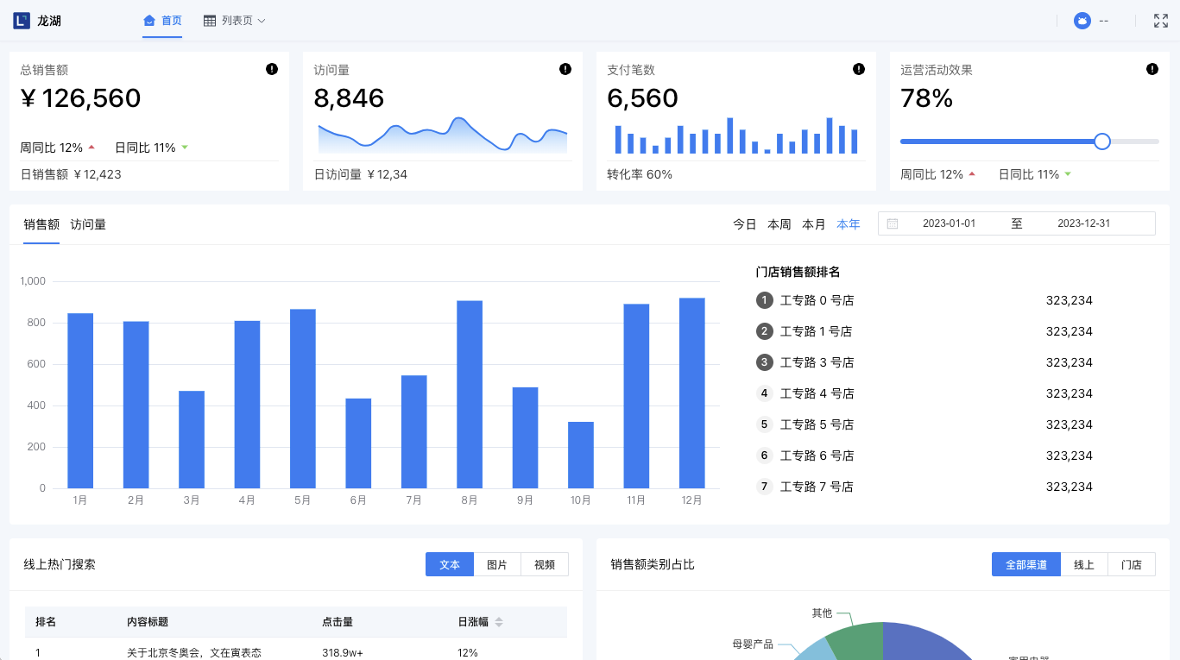
Task: Click the visits area sparkline chart
Action: (x=443, y=135)
